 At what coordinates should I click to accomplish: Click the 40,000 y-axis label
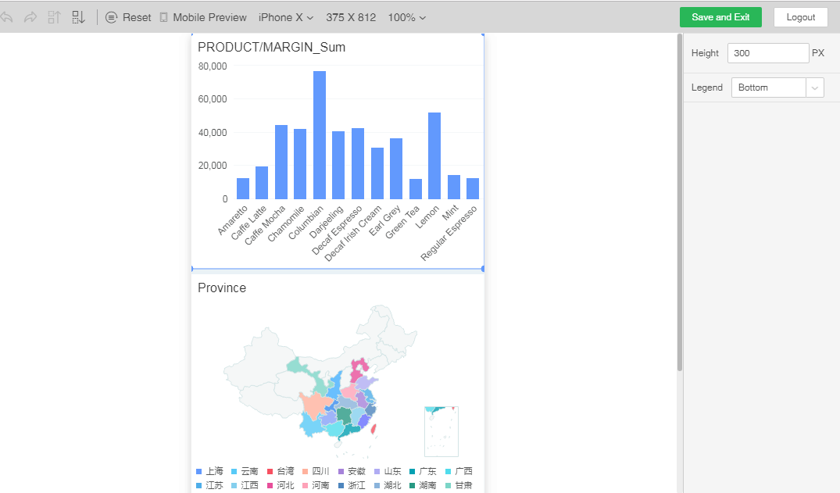point(213,132)
